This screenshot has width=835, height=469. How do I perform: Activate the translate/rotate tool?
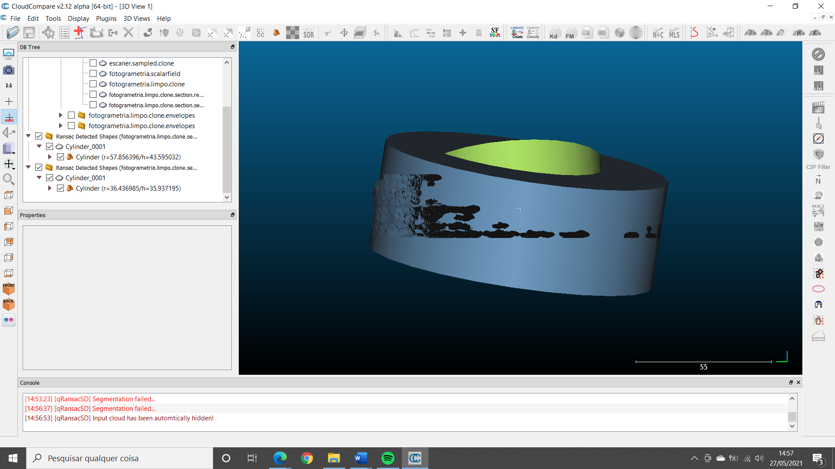point(344,32)
